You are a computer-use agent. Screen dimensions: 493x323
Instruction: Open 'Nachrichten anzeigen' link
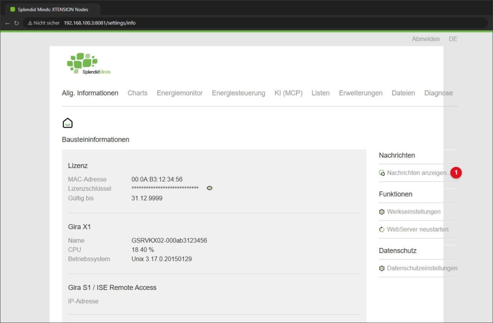(417, 173)
